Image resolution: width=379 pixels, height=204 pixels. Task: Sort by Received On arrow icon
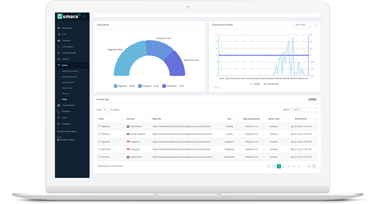(x=315, y=119)
